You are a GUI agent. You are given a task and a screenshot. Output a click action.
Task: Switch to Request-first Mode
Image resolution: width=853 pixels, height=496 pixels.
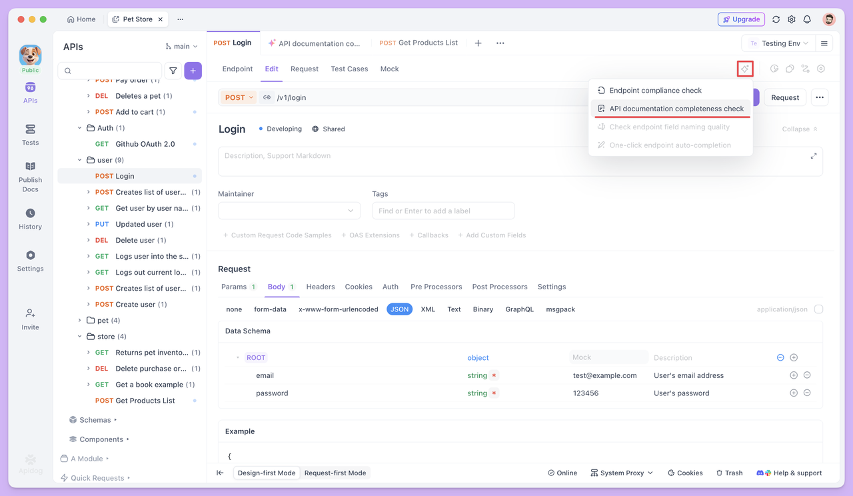[335, 473]
